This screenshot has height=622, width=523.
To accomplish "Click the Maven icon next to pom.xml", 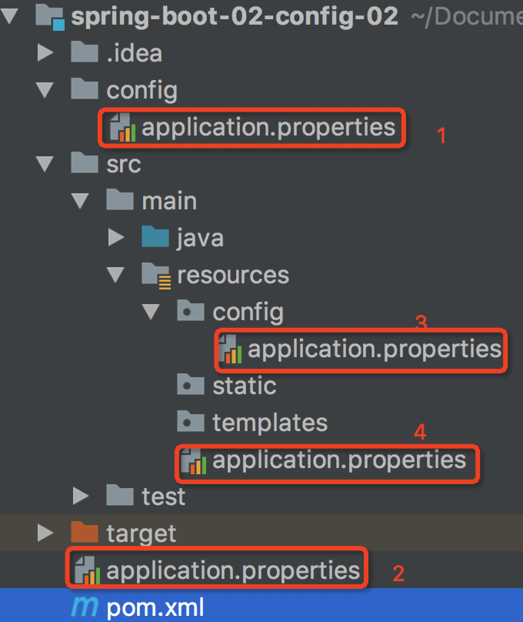I will [82, 606].
